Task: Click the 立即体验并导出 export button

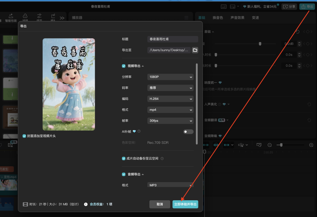Action: point(185,204)
